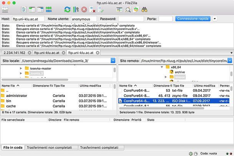This screenshot has width=234, height=156.
Task: Select the 53 byte txt-file CorePure64 row
Action: (x=174, y=90)
